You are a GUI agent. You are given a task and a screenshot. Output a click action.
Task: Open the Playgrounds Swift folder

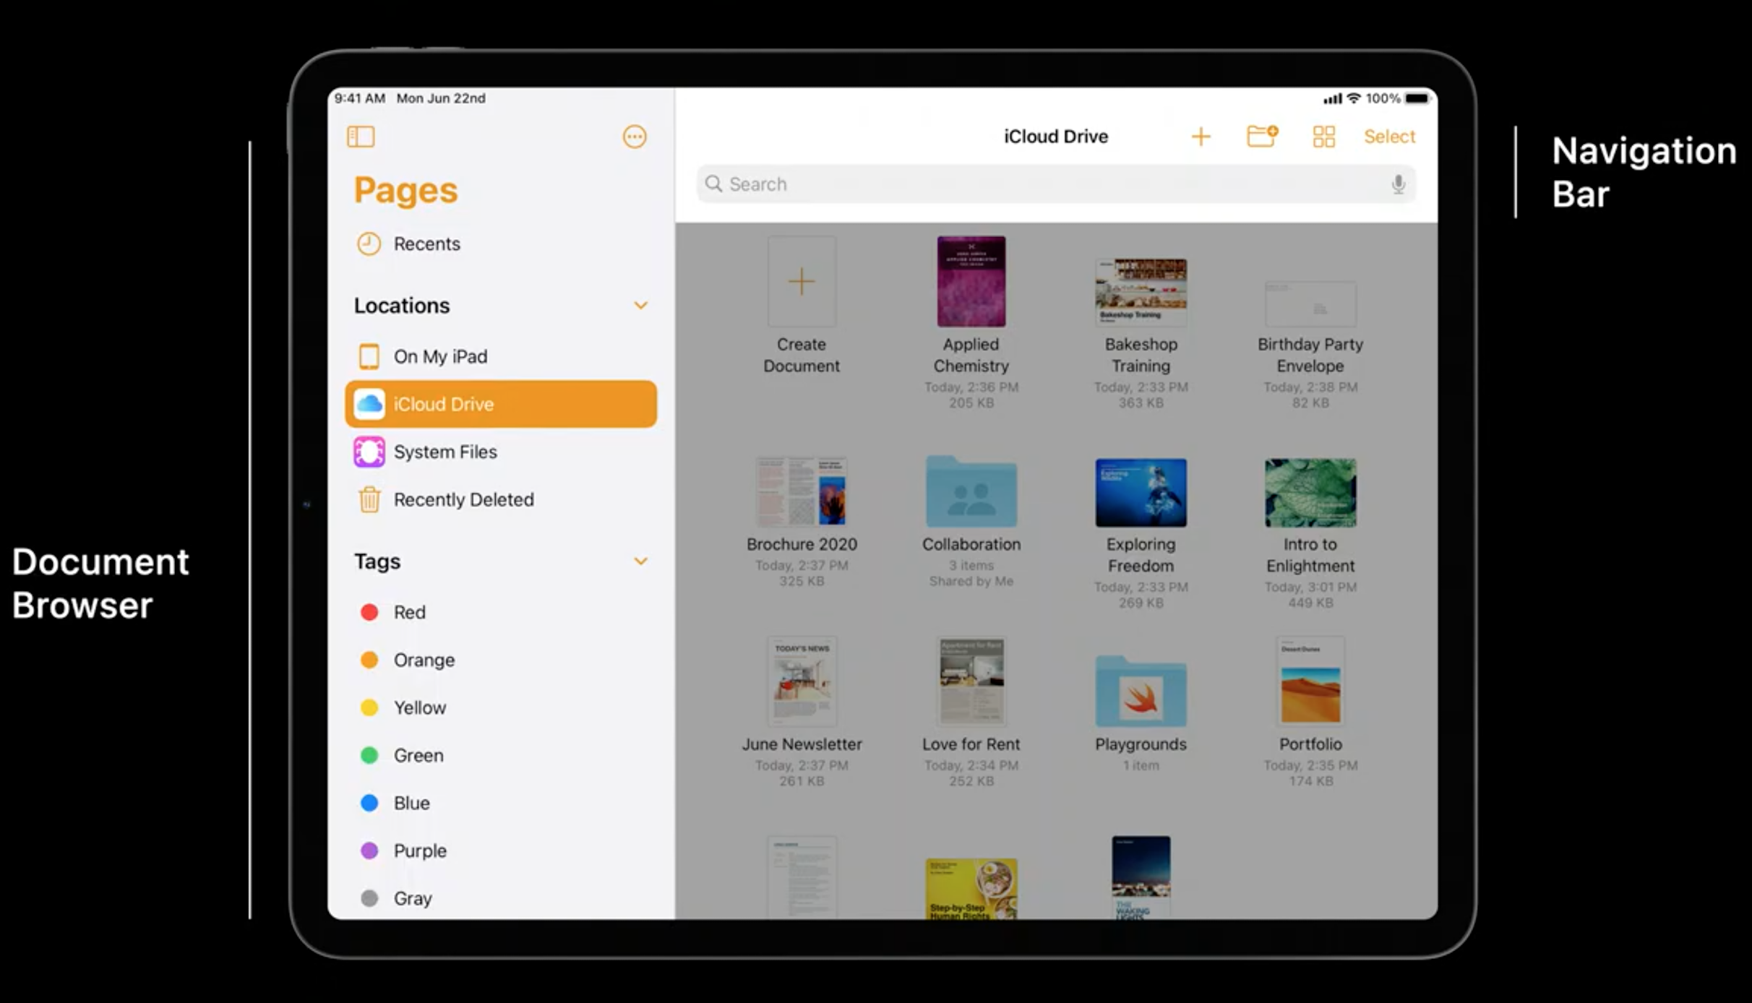click(x=1141, y=692)
